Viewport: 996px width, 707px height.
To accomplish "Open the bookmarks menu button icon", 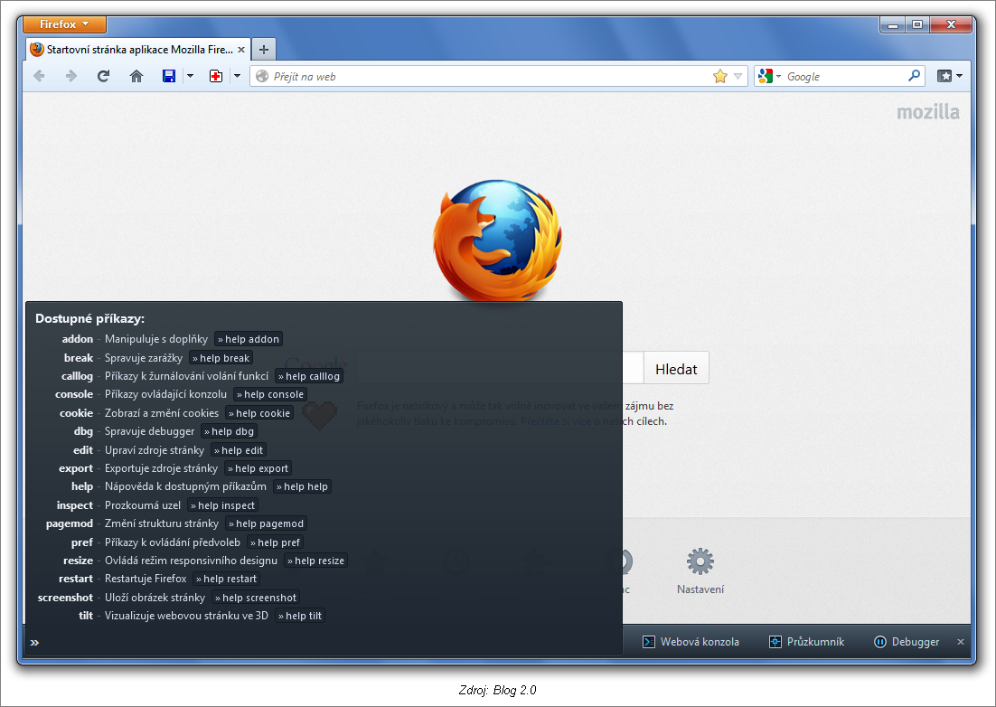I will [x=949, y=77].
